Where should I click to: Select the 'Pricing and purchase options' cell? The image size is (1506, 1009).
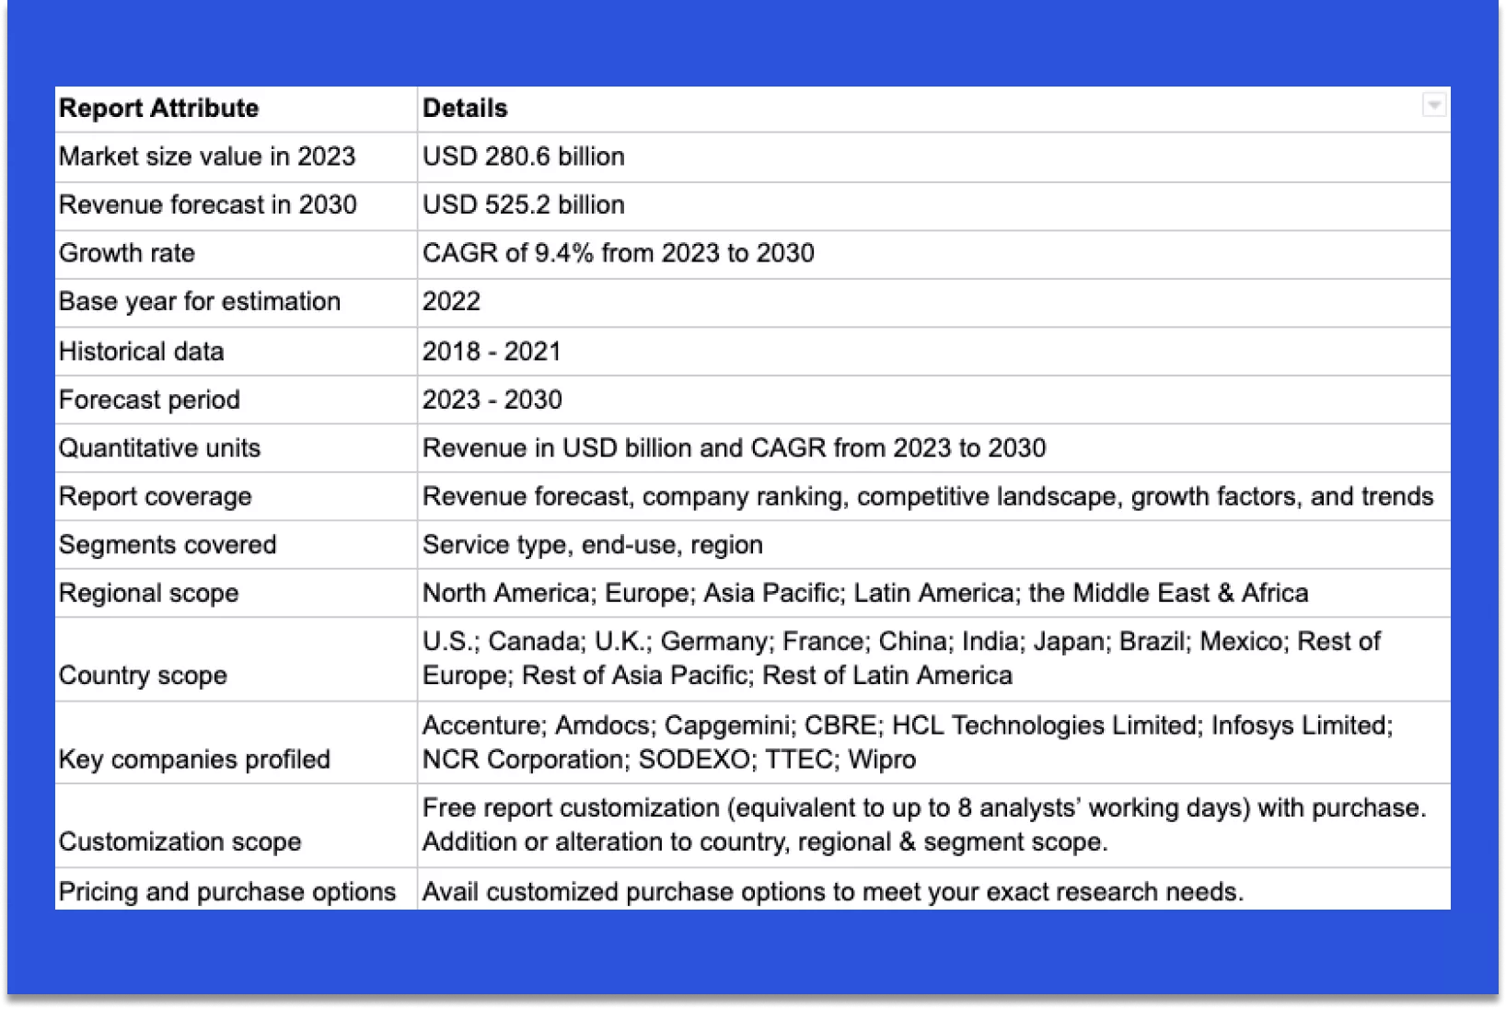pyautogui.click(x=236, y=889)
